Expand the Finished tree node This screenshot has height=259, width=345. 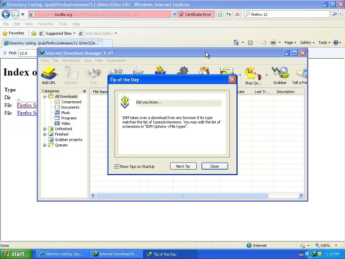point(45,134)
